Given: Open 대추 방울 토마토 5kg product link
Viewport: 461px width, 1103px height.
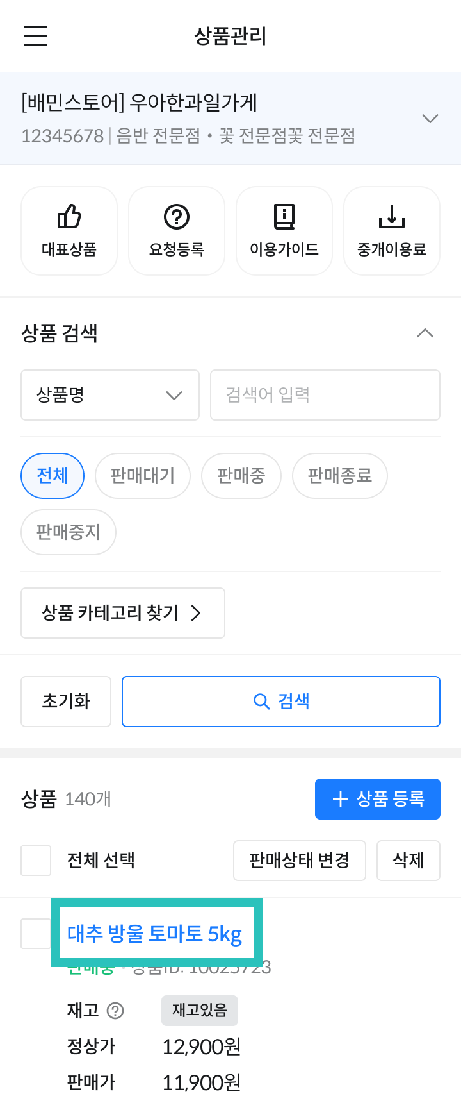Looking at the screenshot, I should 155,934.
